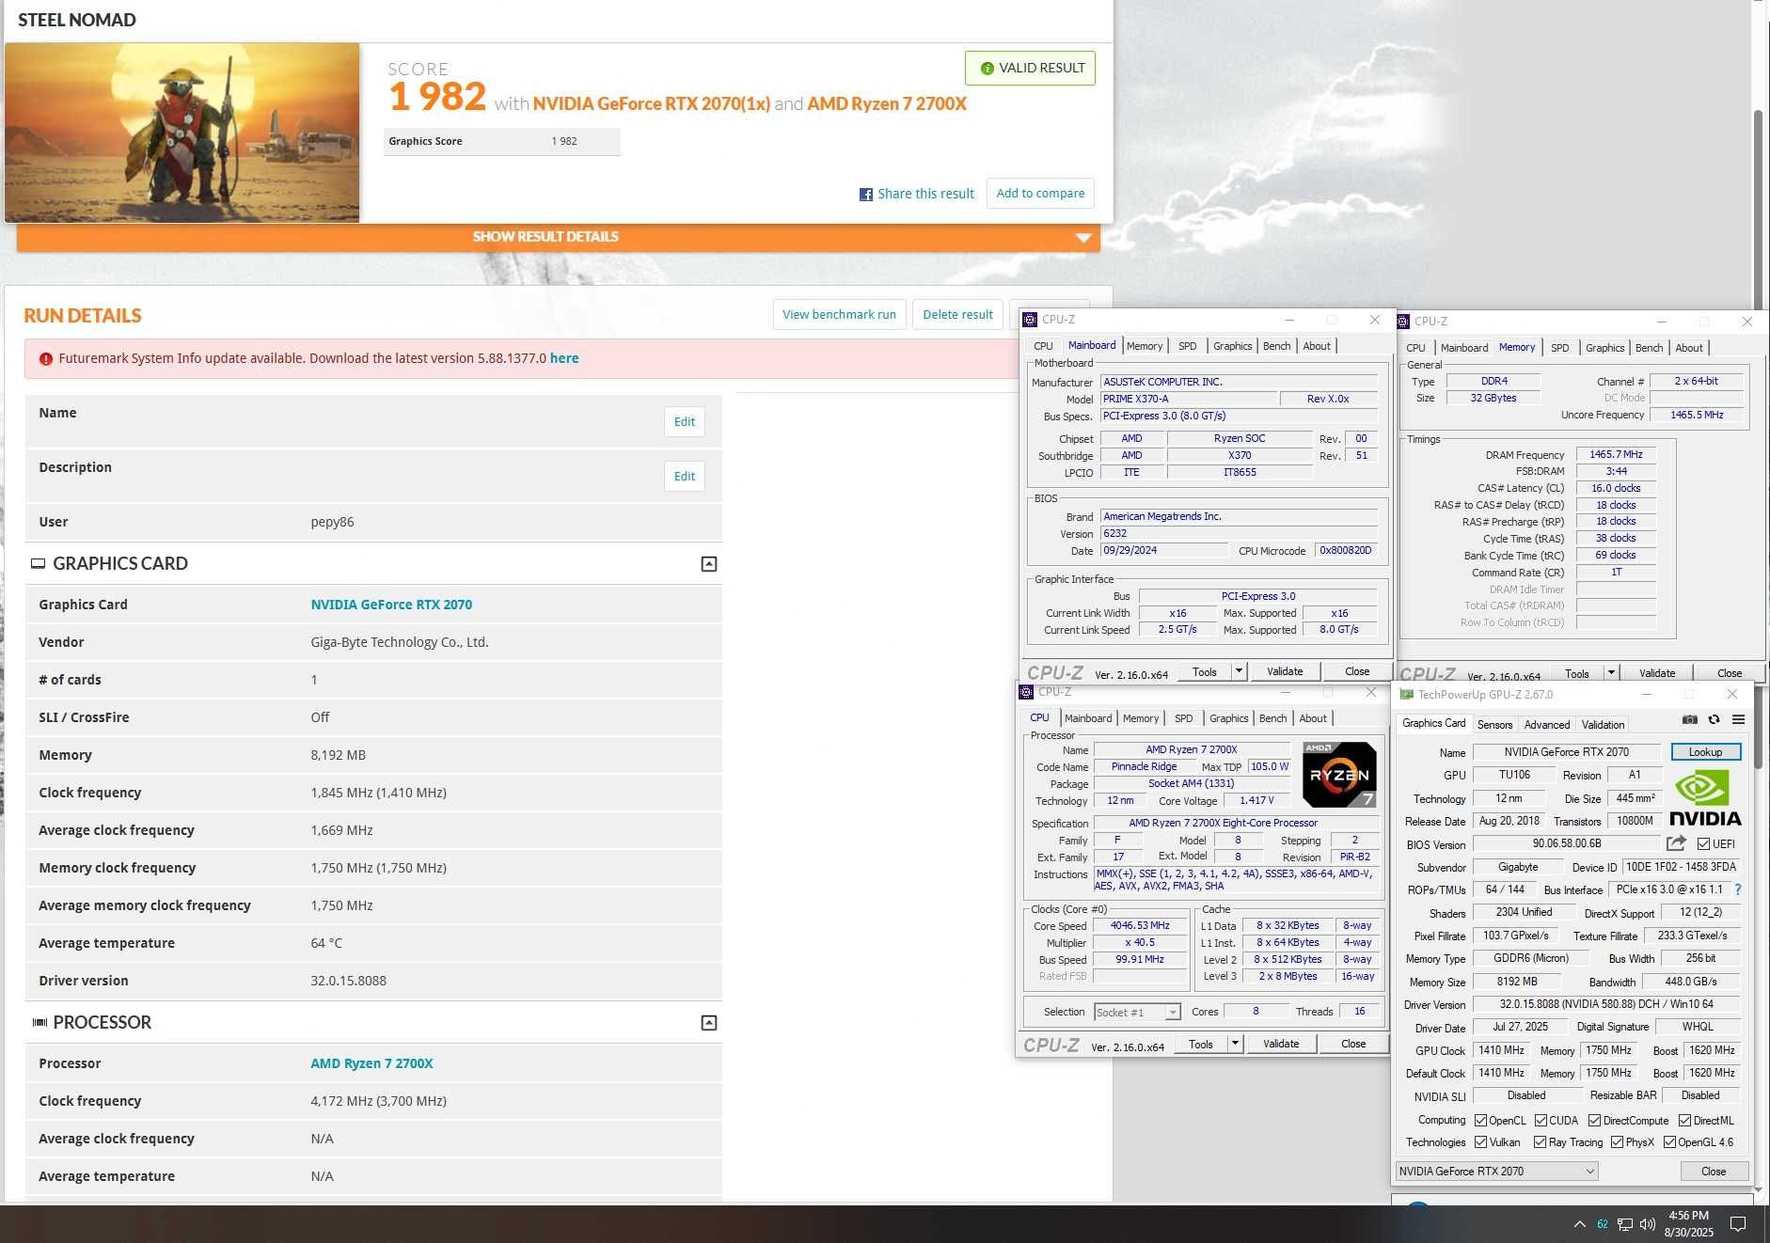Click the GPU-Z refresh icon
The height and width of the screenshot is (1243, 1770).
1715,719
